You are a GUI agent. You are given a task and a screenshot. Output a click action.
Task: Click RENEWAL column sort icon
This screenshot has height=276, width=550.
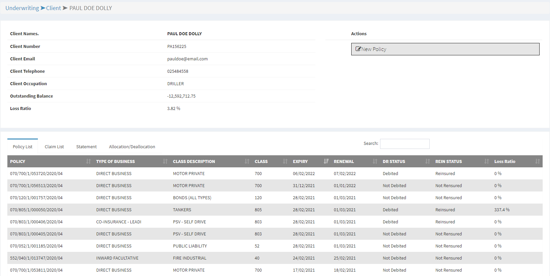pos(375,161)
